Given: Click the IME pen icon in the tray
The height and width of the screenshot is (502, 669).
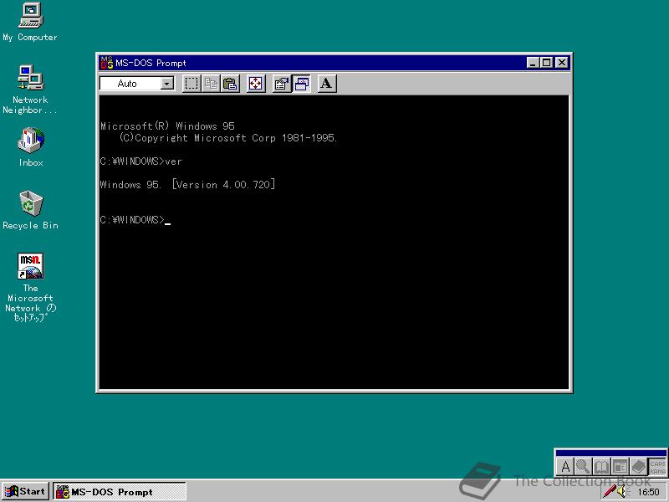Looking at the screenshot, I should (x=609, y=492).
